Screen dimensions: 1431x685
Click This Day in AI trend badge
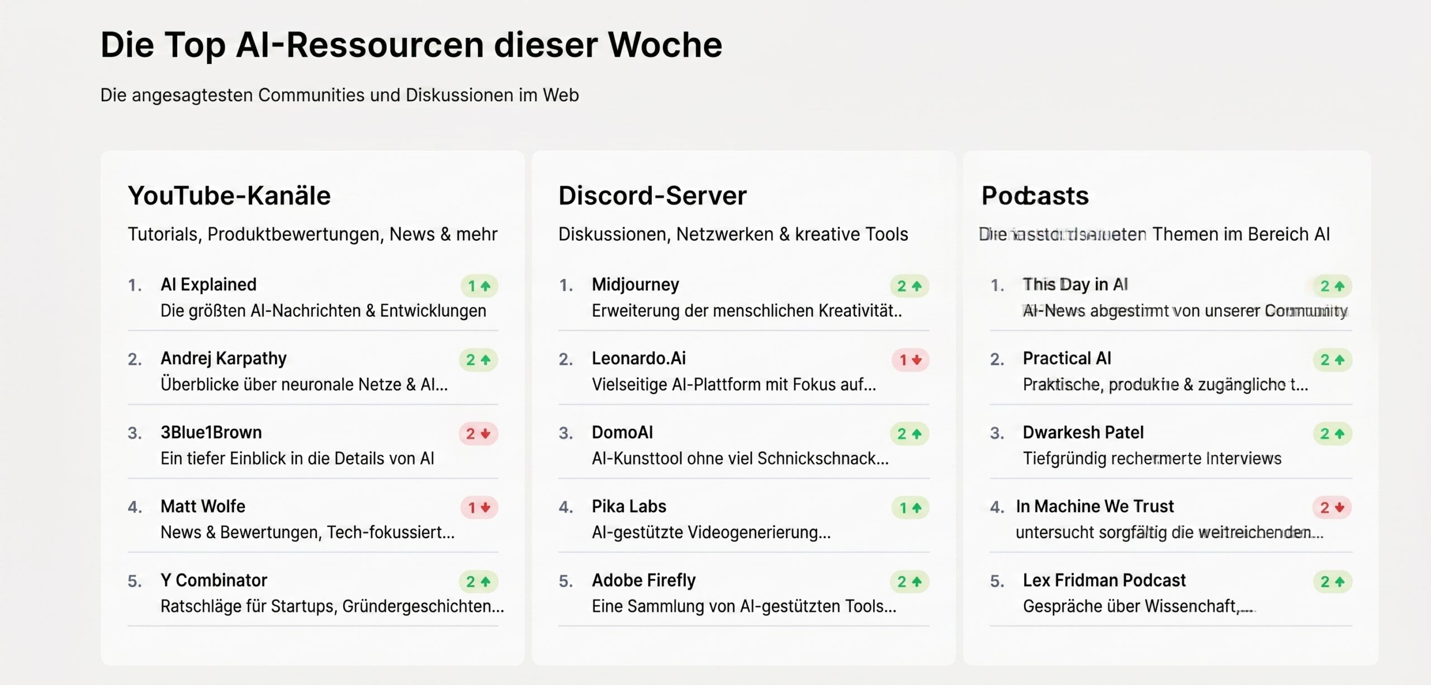coord(1333,286)
